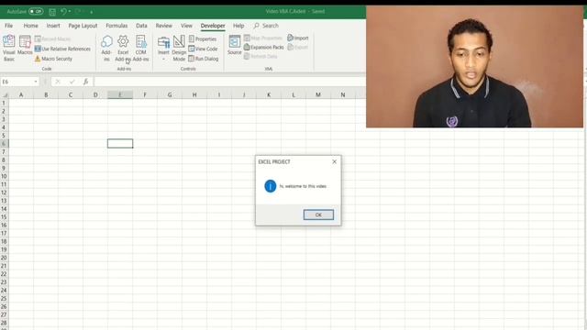Click the formula bar Cancel icon

(x=58, y=82)
